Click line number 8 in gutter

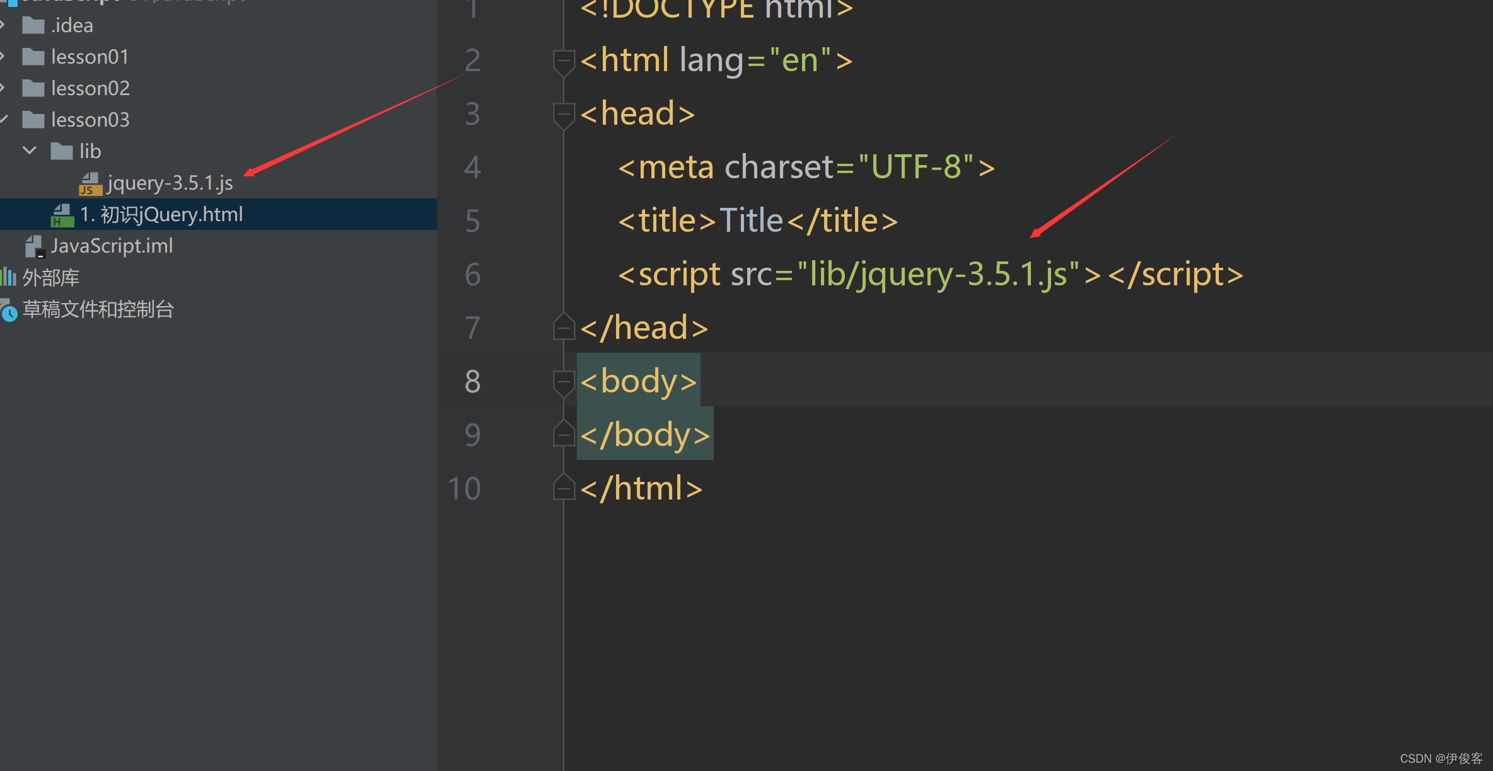coord(473,382)
